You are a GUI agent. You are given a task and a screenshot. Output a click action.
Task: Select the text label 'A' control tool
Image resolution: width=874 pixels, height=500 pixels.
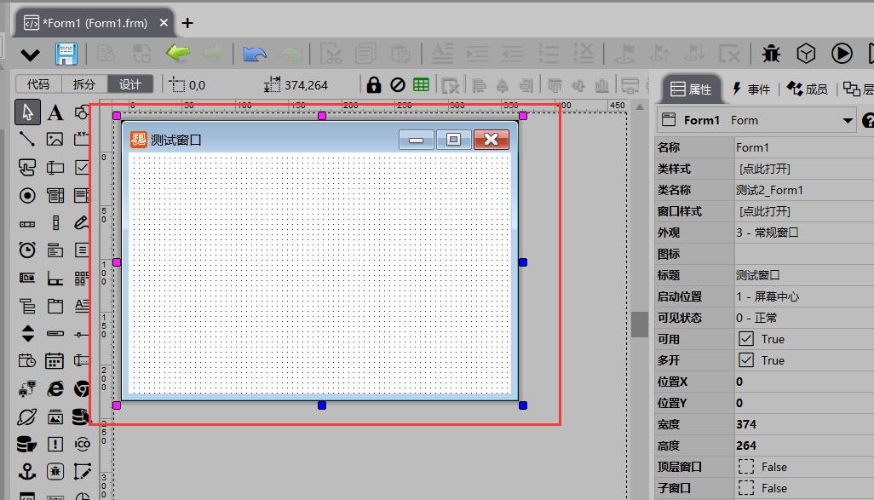point(55,112)
